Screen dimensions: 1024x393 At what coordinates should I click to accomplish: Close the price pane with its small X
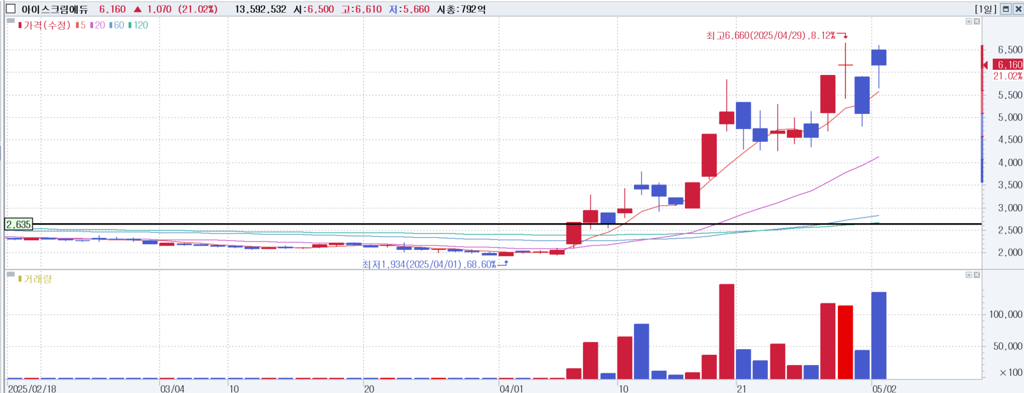[x=977, y=22]
